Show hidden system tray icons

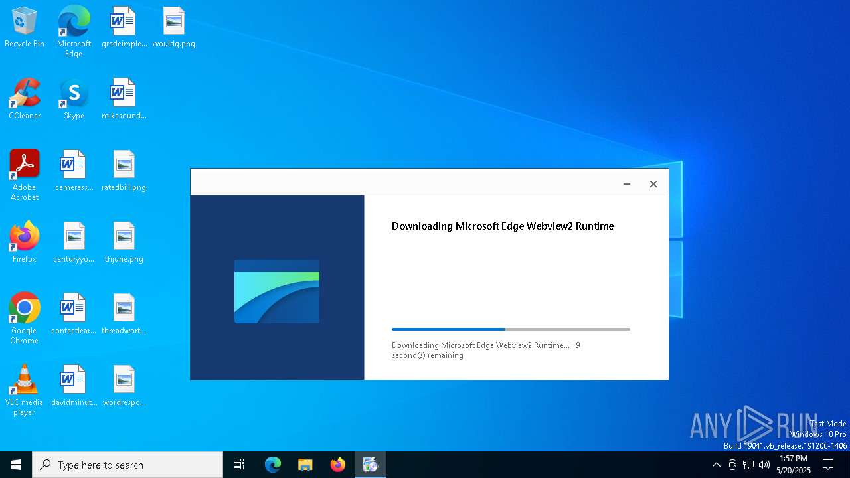tap(716, 465)
